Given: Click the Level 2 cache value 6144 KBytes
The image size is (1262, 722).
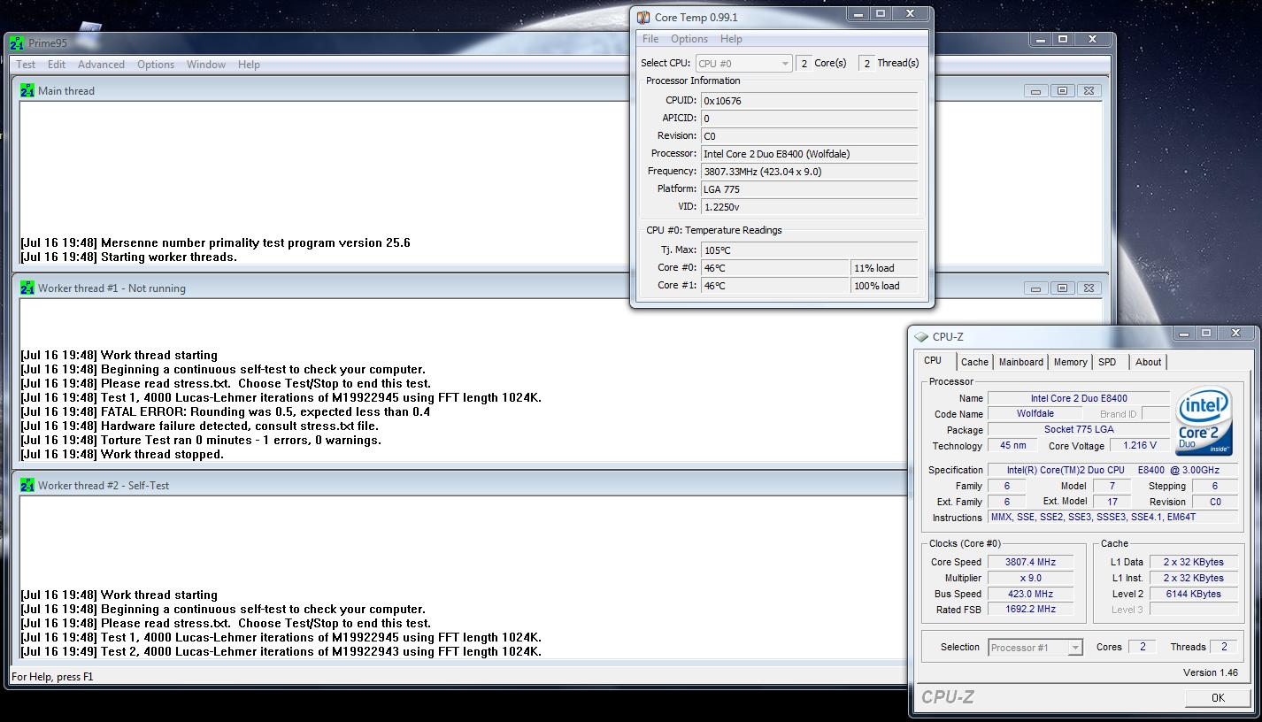Looking at the screenshot, I should [x=1193, y=594].
